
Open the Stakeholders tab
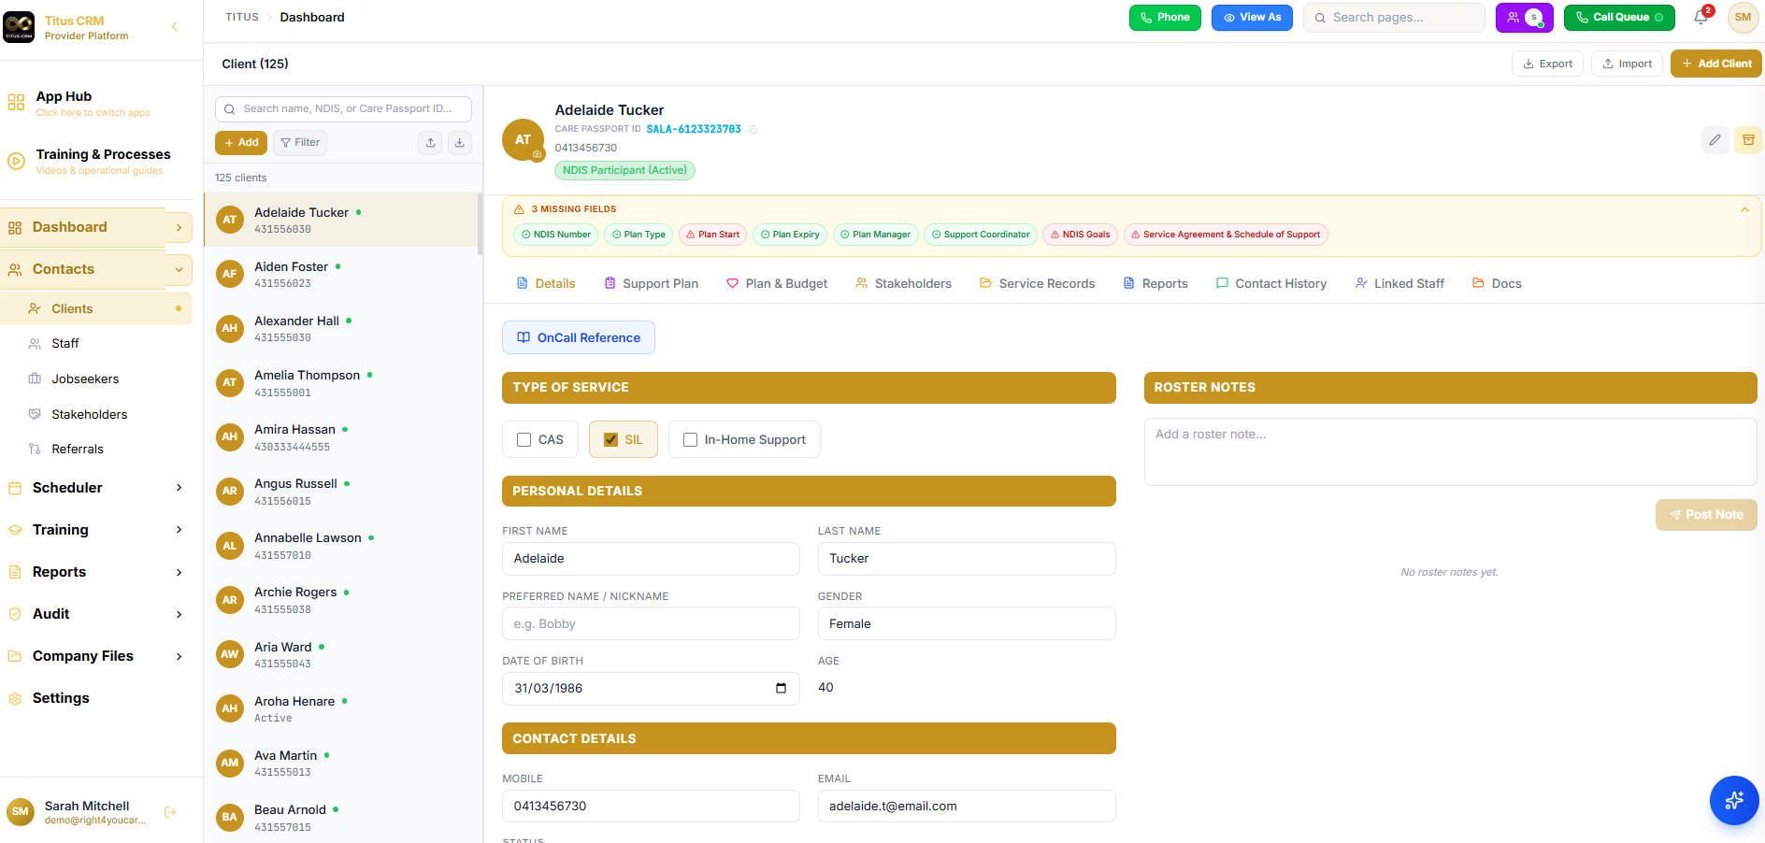(x=903, y=284)
